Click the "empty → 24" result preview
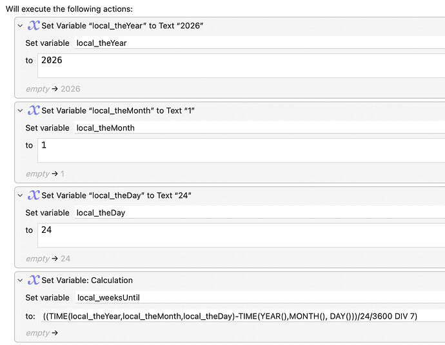The image size is (445, 345). 48,259
